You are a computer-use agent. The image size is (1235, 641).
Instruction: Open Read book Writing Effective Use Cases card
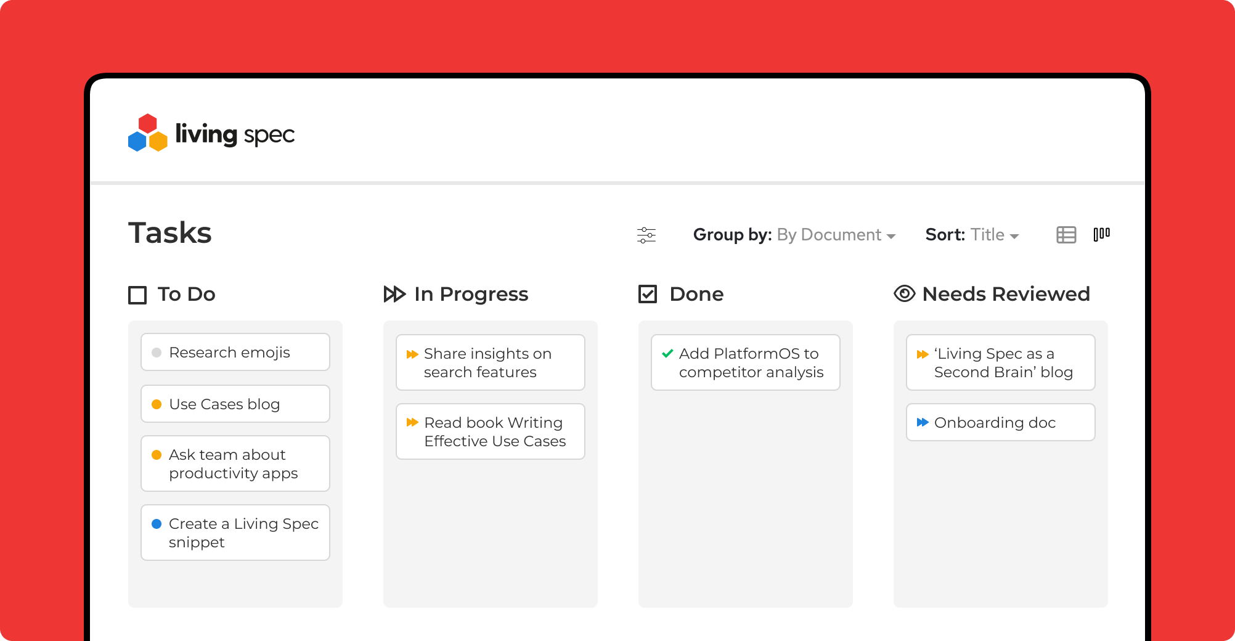pos(491,431)
